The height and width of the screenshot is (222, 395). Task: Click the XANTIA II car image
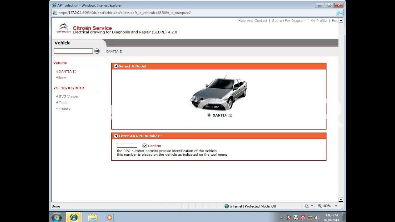click(218, 92)
